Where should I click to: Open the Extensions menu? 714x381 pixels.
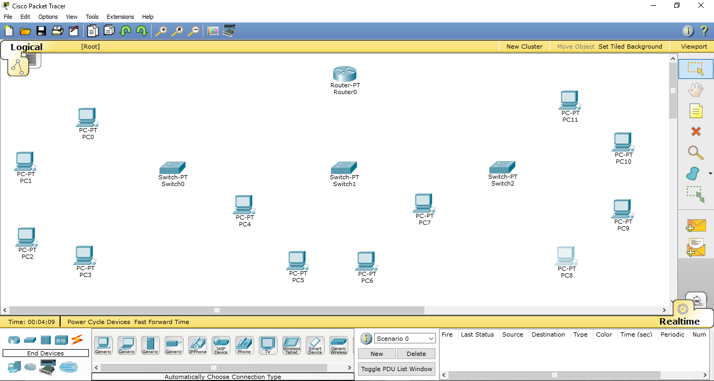click(x=120, y=17)
